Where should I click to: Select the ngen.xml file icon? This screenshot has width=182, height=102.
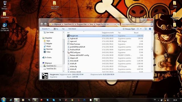(68, 41)
